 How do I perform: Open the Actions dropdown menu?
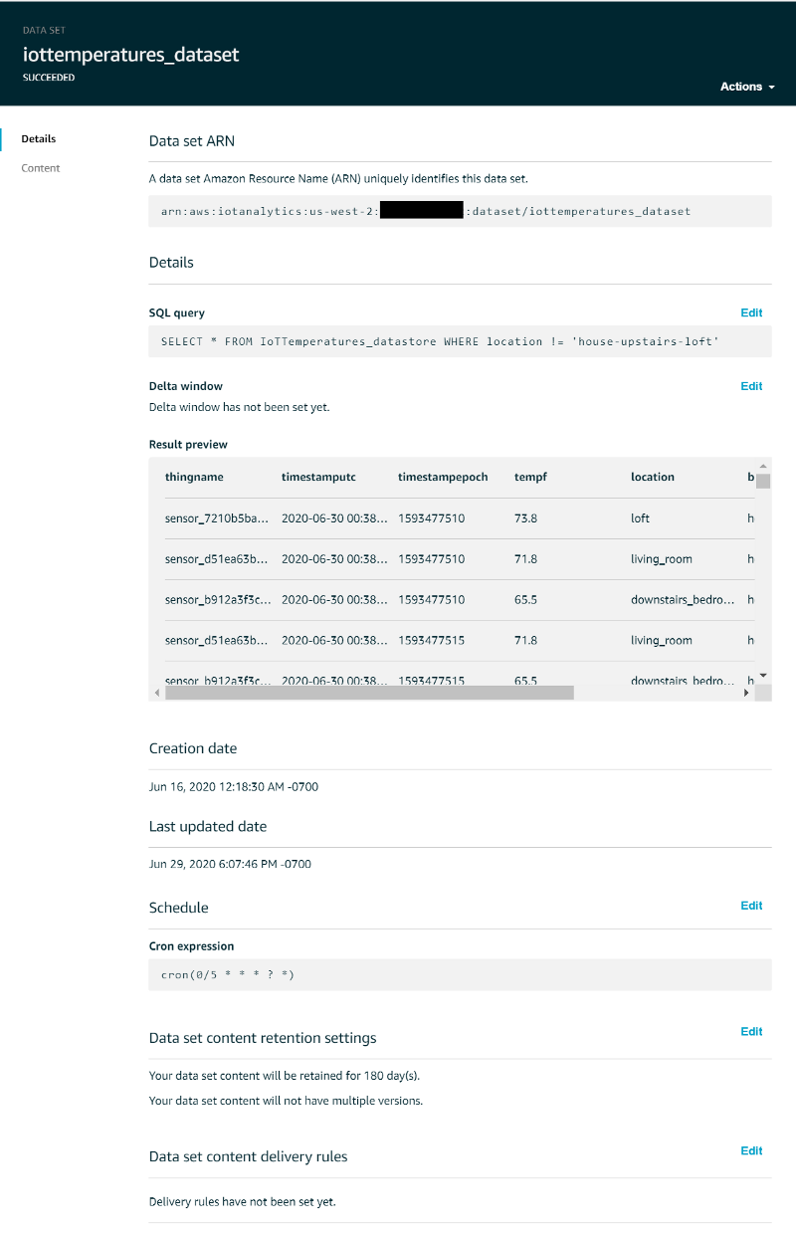point(747,87)
